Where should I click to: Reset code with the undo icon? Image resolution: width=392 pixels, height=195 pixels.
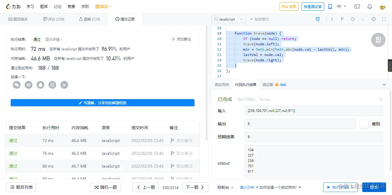click(353, 19)
